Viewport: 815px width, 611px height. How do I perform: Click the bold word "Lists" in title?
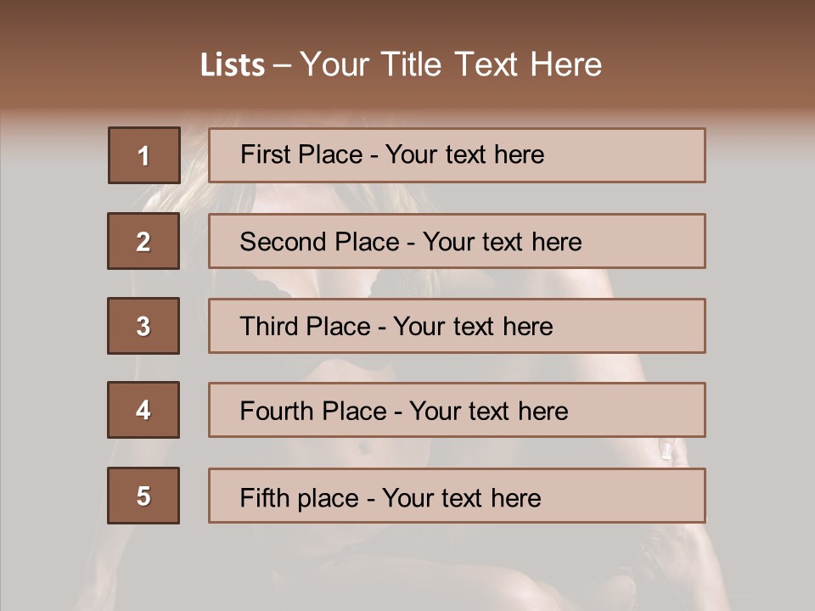click(233, 65)
